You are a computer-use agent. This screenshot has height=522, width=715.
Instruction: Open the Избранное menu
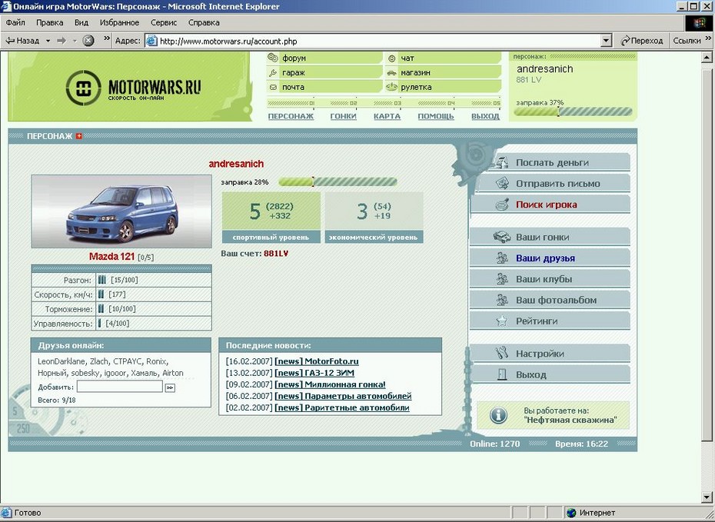click(x=119, y=22)
